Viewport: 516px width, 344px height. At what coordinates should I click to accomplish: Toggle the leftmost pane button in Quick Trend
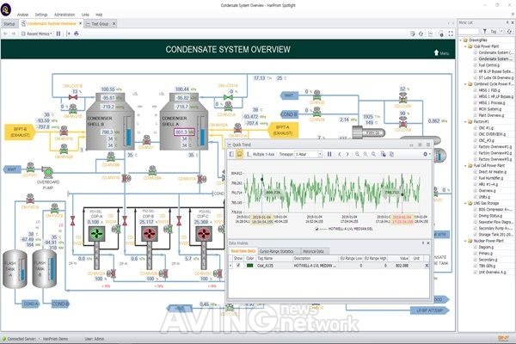click(x=231, y=154)
